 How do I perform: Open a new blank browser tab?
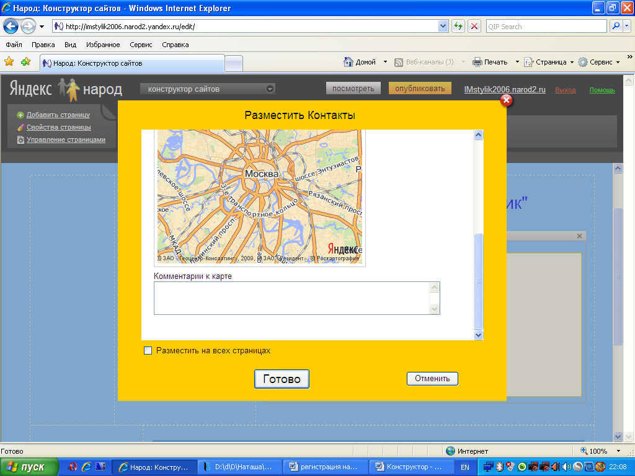click(234, 64)
